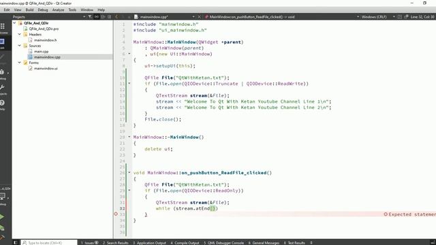Toggle the left sidebar visibility button
Screen dimensions: 436x245
[16, 242]
